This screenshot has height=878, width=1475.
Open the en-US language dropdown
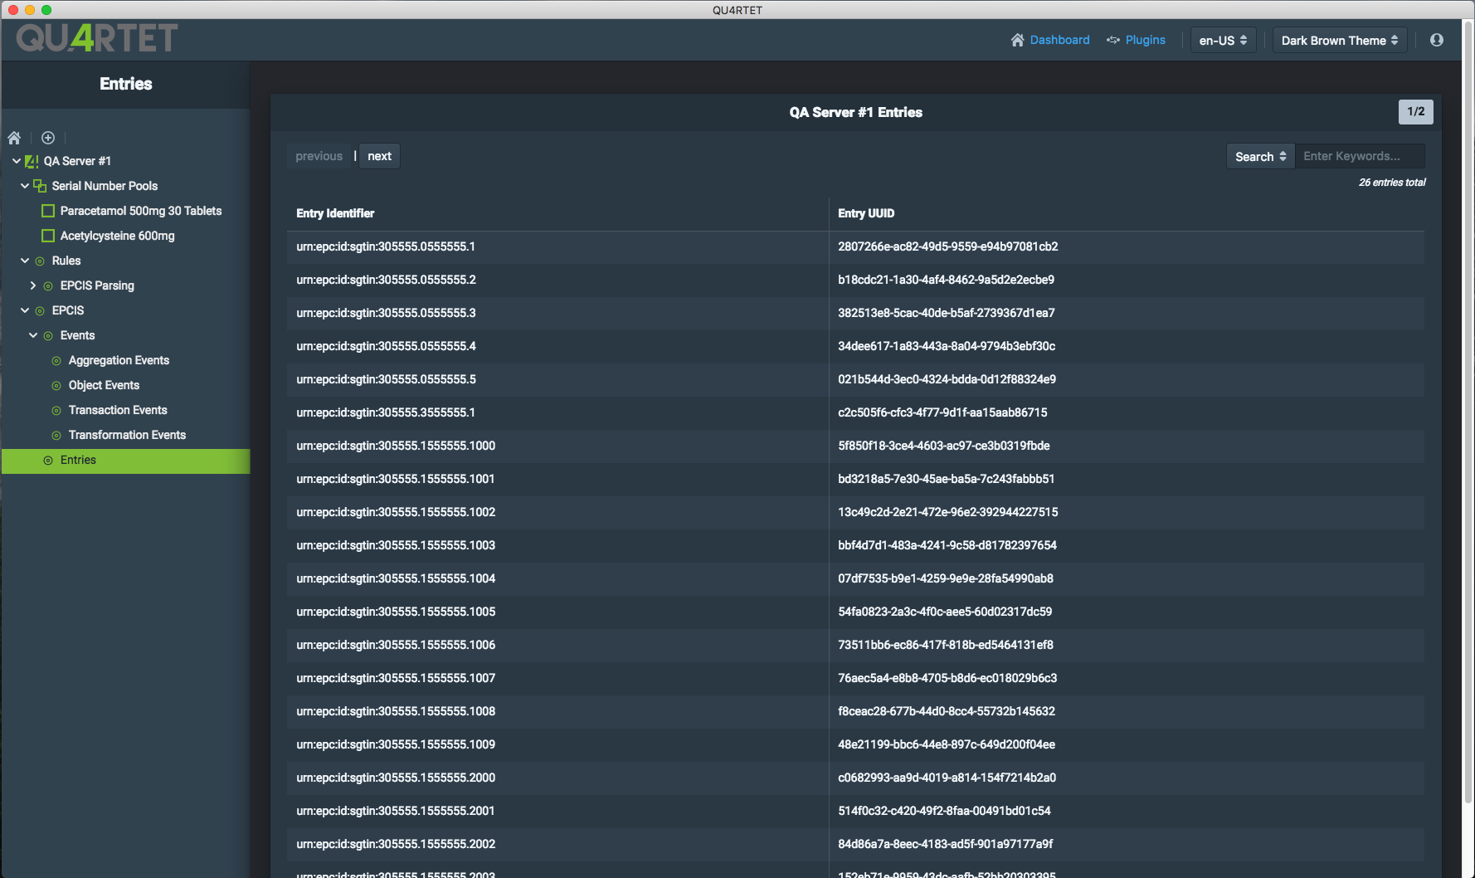click(1223, 40)
